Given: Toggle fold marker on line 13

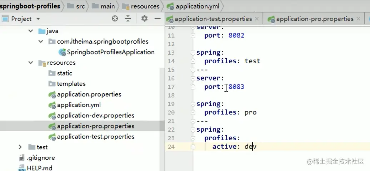Looking at the screenshot, I should [193, 53].
